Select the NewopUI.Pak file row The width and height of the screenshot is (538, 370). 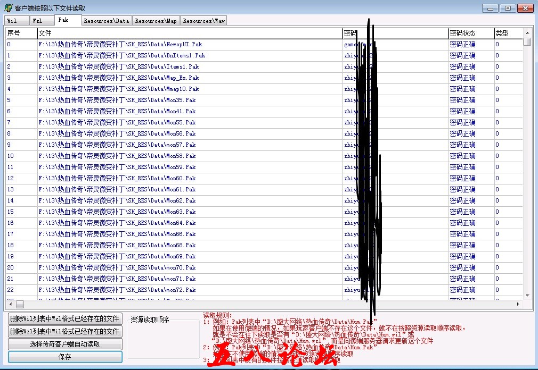(120, 44)
